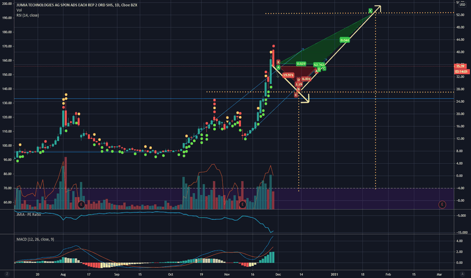Click 4.00 on MACD pane axis

(x=459, y=241)
